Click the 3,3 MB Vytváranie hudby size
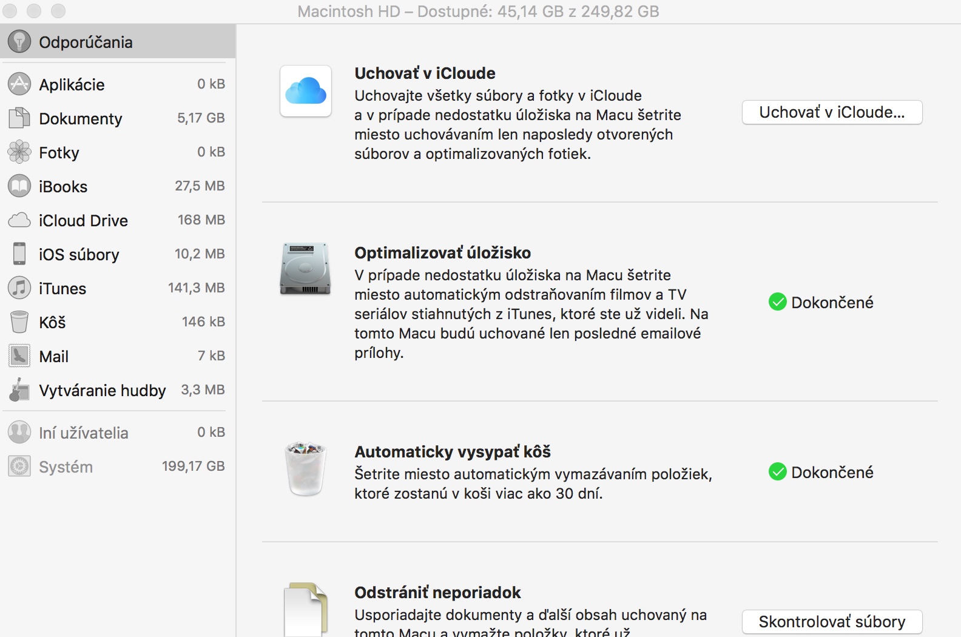Image resolution: width=961 pixels, height=637 pixels. [x=203, y=389]
